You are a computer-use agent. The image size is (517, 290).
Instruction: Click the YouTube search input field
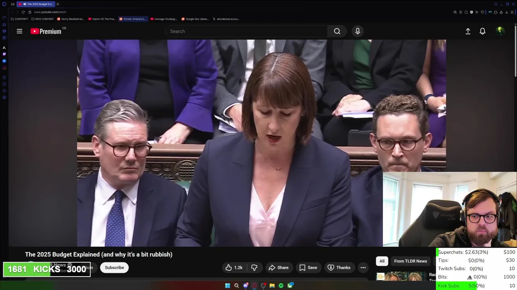(246, 31)
